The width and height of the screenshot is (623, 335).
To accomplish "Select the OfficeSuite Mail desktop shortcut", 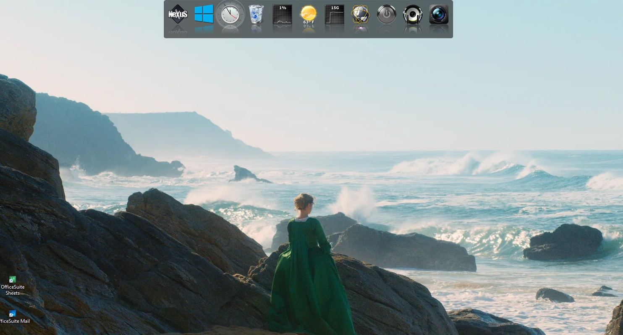I will [x=14, y=317].
